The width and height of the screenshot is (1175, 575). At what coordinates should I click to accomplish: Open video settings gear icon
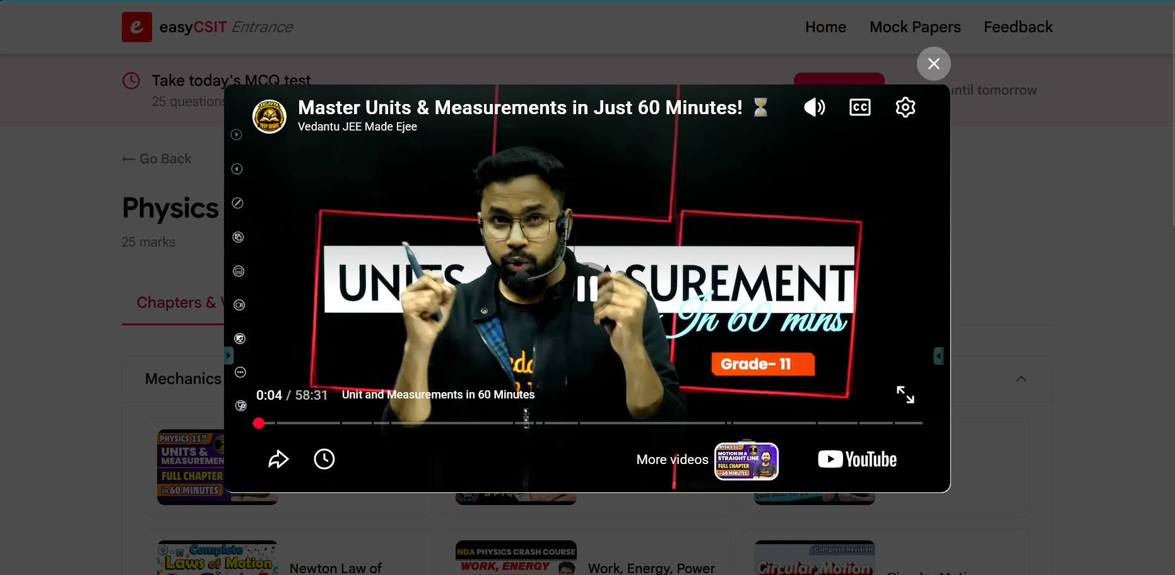pos(906,107)
